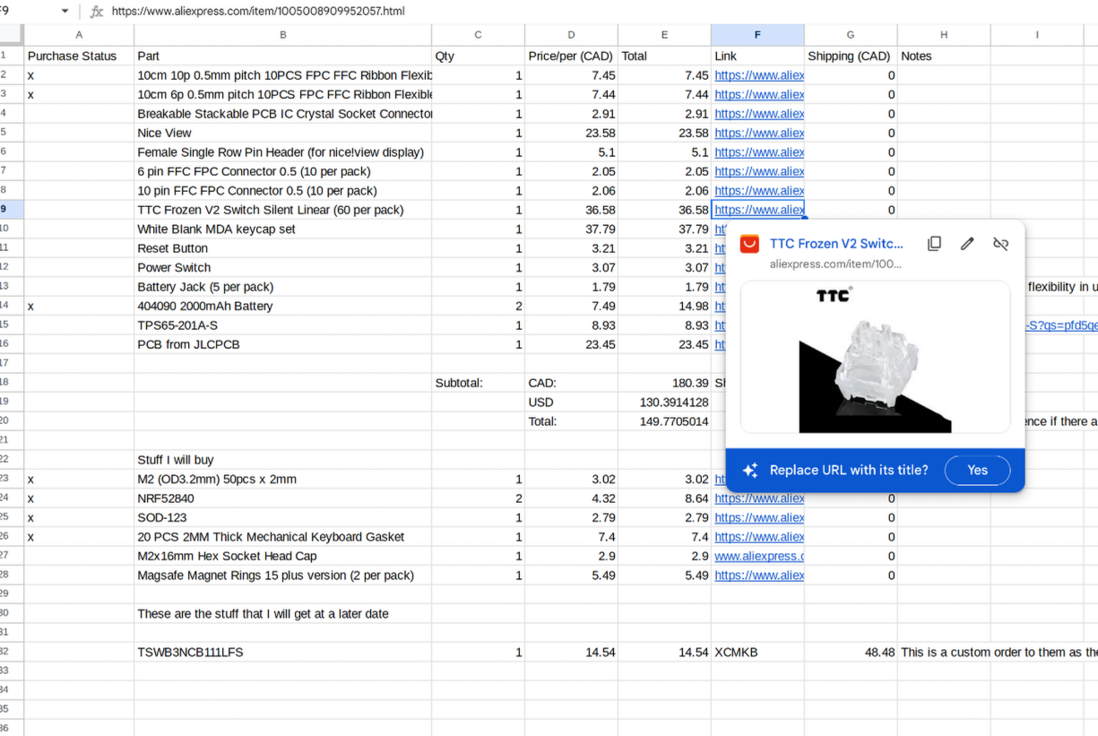Copy link icon in link preview card

point(934,244)
